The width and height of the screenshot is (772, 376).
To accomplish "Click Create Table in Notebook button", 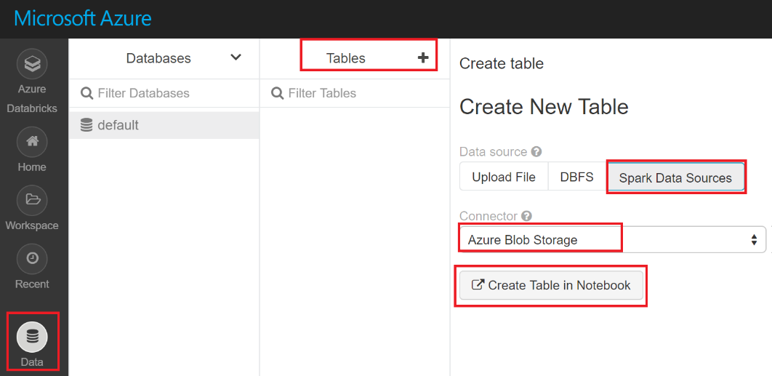I will coord(552,285).
